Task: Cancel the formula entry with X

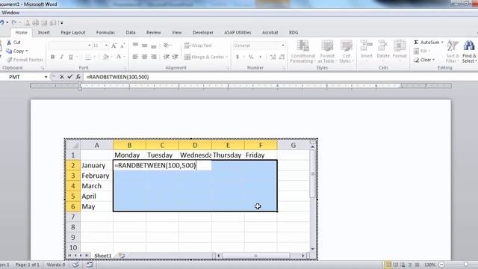Action: click(61, 77)
